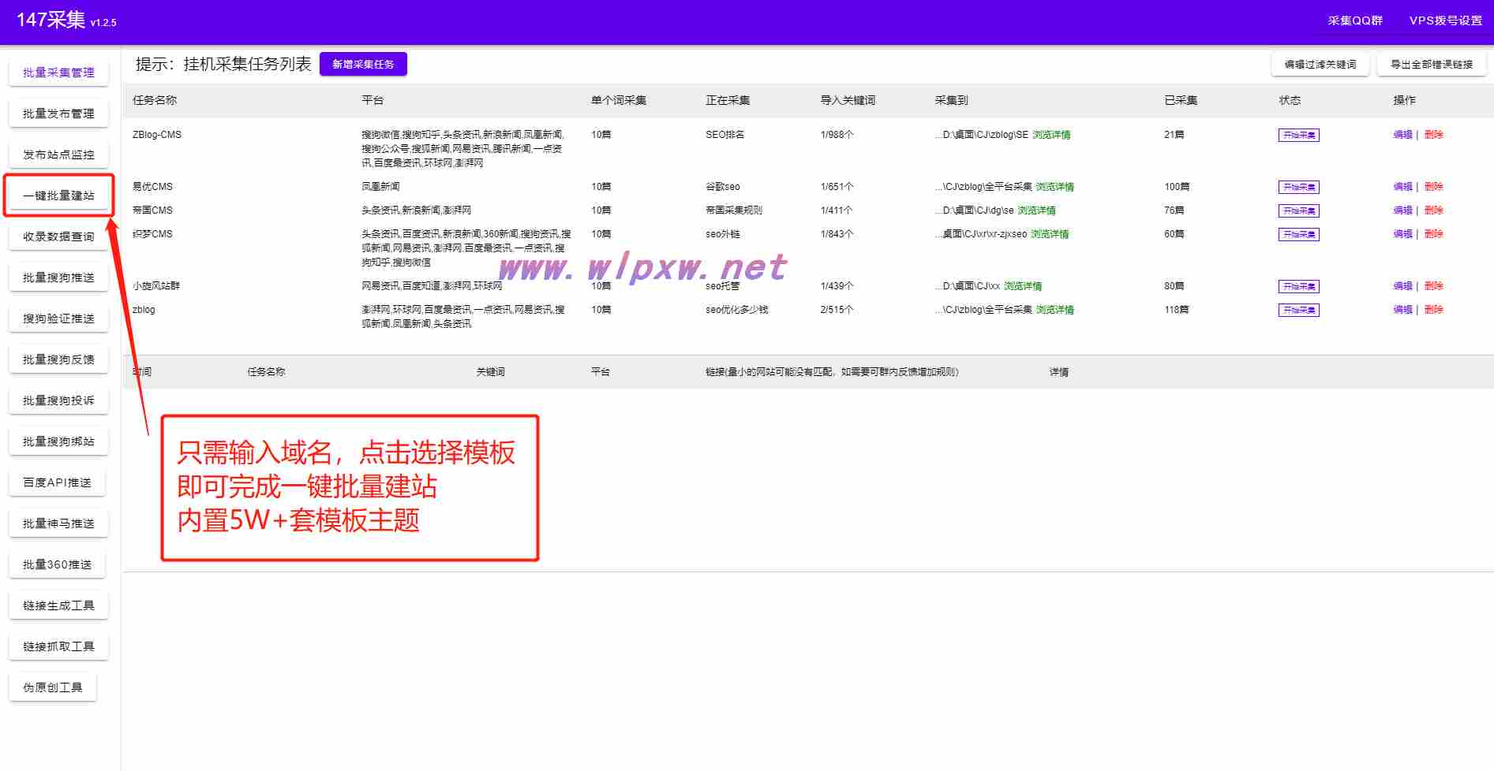The height and width of the screenshot is (771, 1494).
Task: Start collection for 织梦CMS task
Action: click(x=1298, y=235)
